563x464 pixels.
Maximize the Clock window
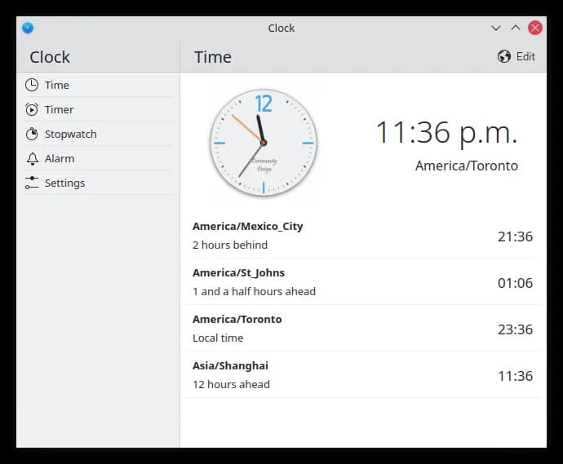515,28
